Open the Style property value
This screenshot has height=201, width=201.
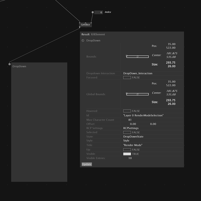tap(126, 141)
